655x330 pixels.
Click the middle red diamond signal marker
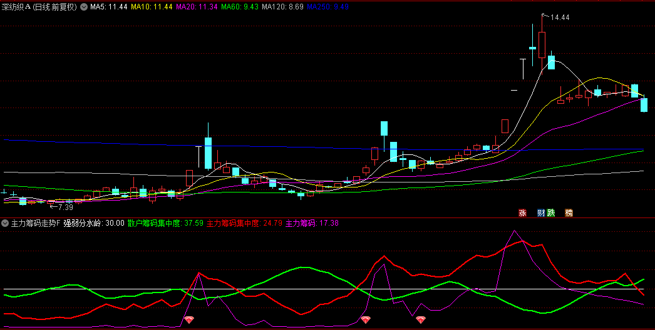[x=366, y=320]
